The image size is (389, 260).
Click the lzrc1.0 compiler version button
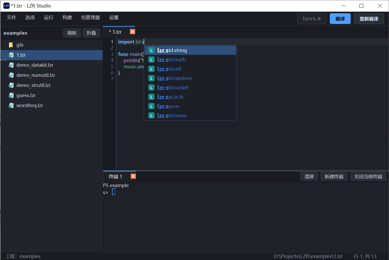312,19
